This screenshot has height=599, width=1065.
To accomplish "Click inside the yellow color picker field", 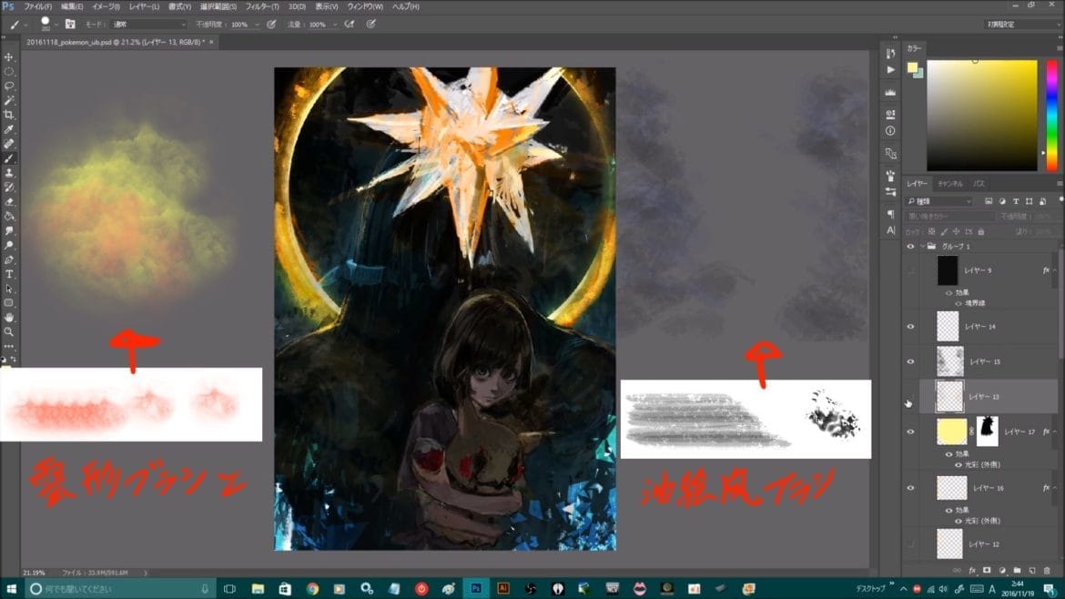I will click(981, 115).
